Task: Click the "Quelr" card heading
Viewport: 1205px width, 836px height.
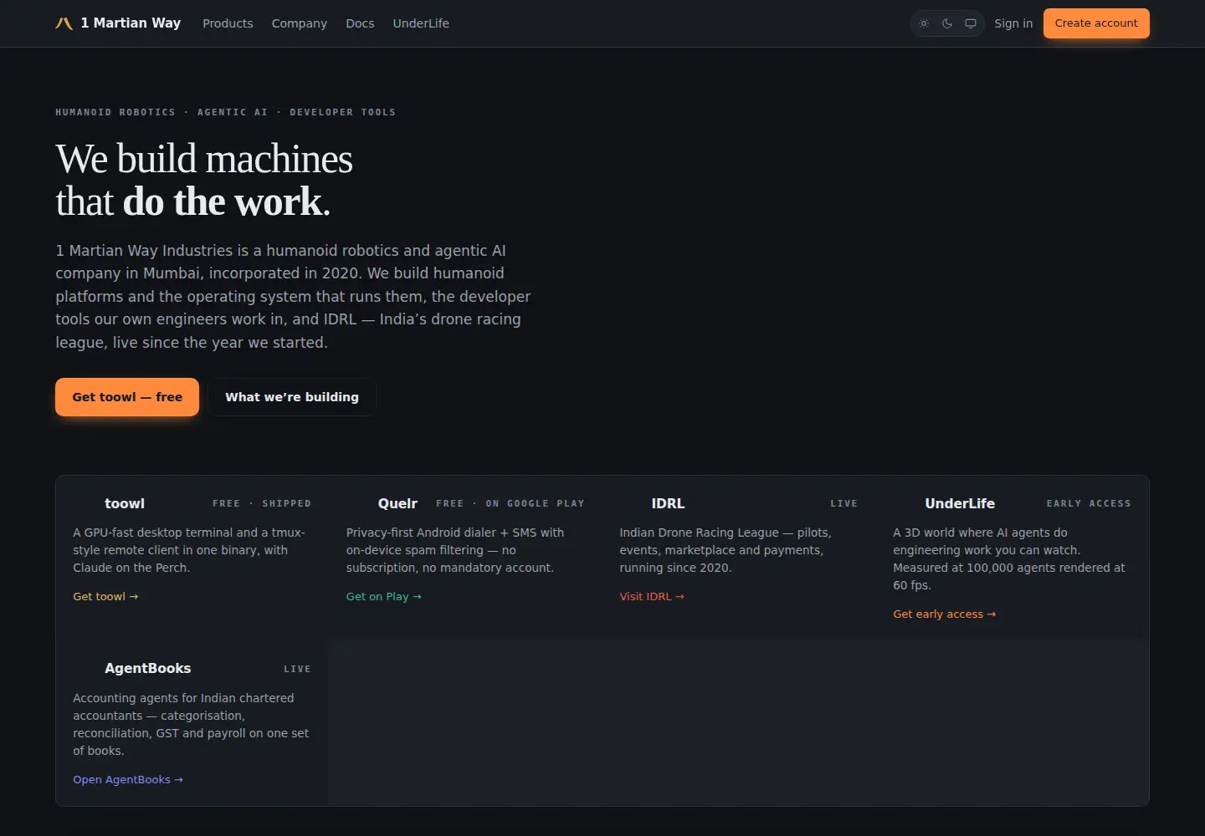Action: [397, 503]
